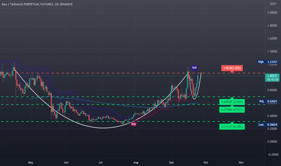Viewport: 281px width, 166px height.
Task: Click the Sep label on time axis
Action: (171, 162)
